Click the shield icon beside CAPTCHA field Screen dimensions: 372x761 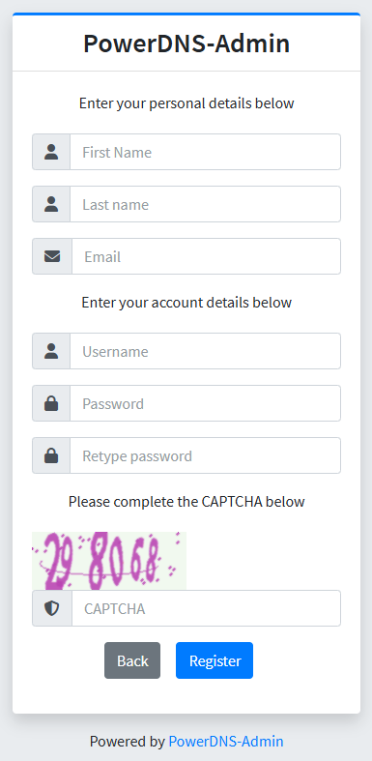[52, 608]
